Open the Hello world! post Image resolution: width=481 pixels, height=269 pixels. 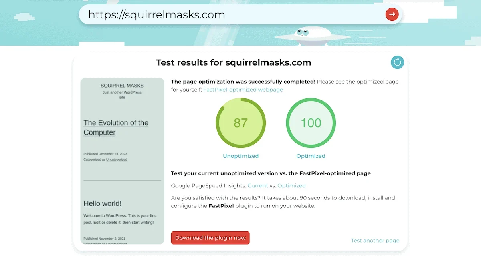coord(103,203)
